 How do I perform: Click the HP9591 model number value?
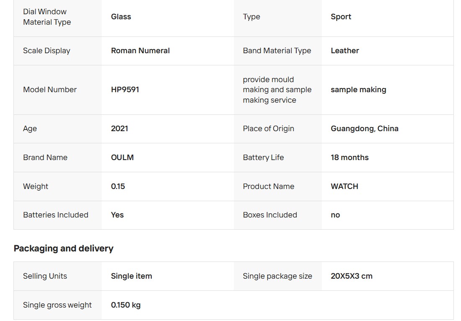[x=125, y=90]
